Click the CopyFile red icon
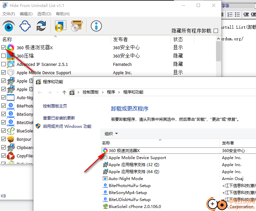Viewport: 256px width, 211px height. [x=11, y=156]
